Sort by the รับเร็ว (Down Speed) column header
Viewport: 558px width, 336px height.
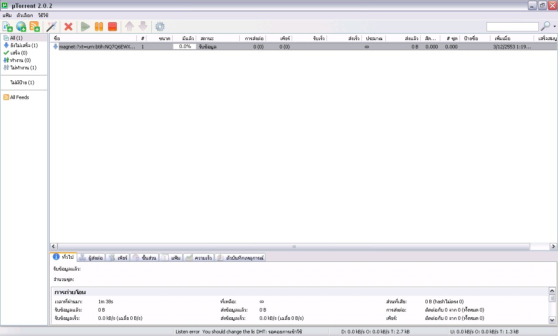click(309, 38)
